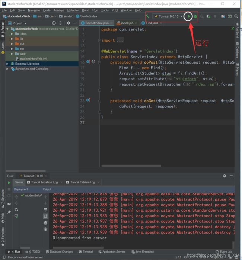Open the Refactor menu
This screenshot has width=242, height=260.
(x=73, y=10)
